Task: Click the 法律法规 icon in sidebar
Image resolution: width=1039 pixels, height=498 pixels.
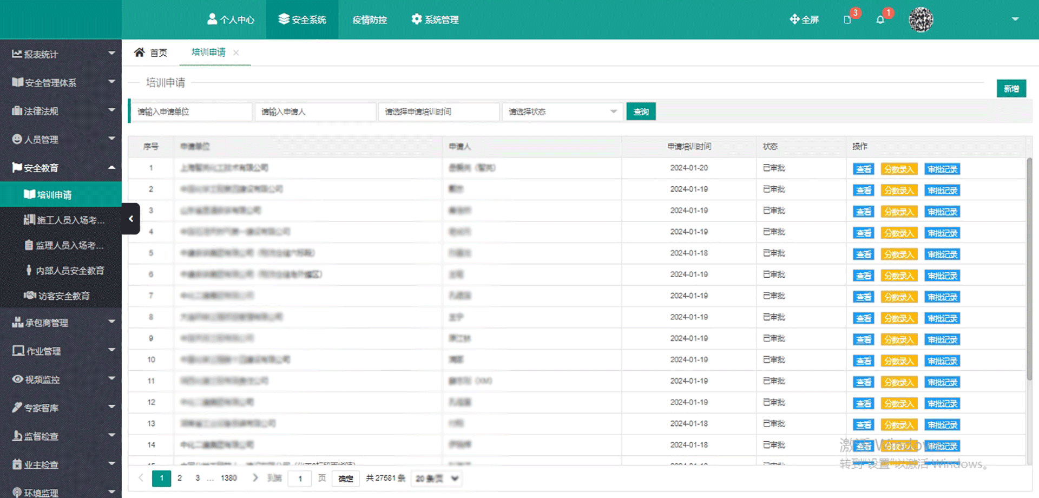Action: pyautogui.click(x=17, y=110)
